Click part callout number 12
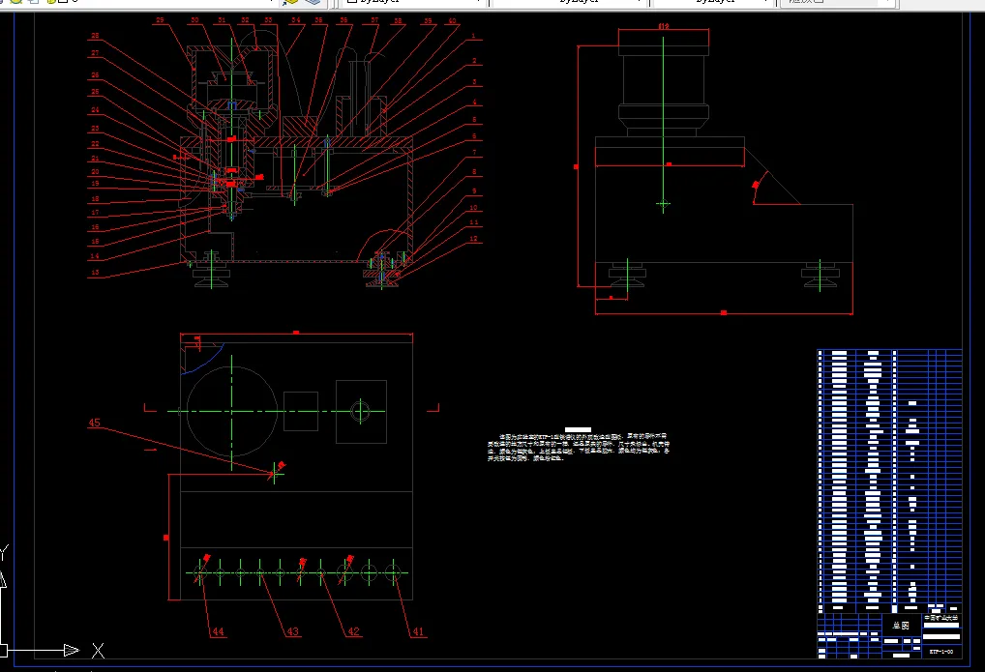This screenshot has width=985, height=672. coord(474,239)
